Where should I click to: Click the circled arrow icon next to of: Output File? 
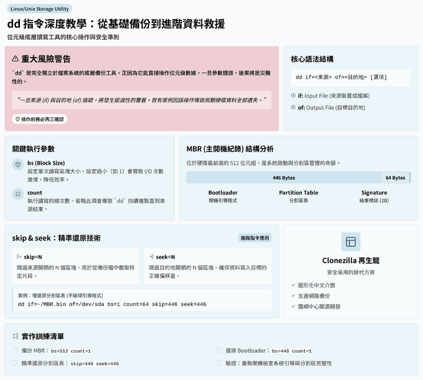293,107
